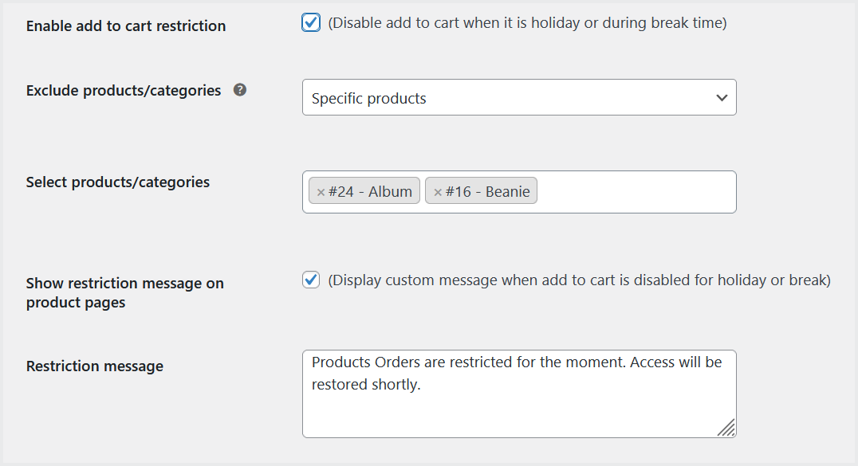Viewport: 858px width, 466px height.
Task: Click the 'Disable add to cart when holiday' description
Action: (x=527, y=23)
